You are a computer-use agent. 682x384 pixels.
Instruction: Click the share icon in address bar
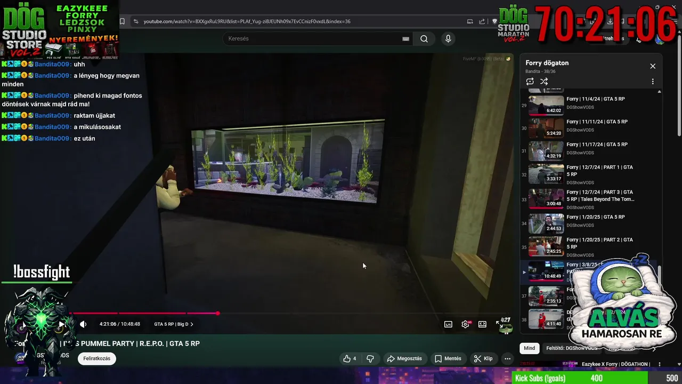(482, 21)
